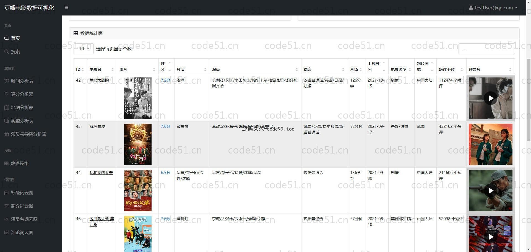The height and width of the screenshot is (252, 531).
Task: Click the 数据操作 table icon
Action: click(x=6, y=163)
